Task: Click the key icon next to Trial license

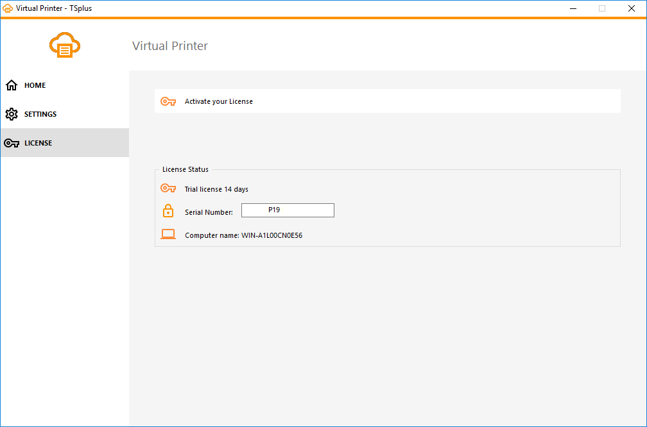Action: 168,188
